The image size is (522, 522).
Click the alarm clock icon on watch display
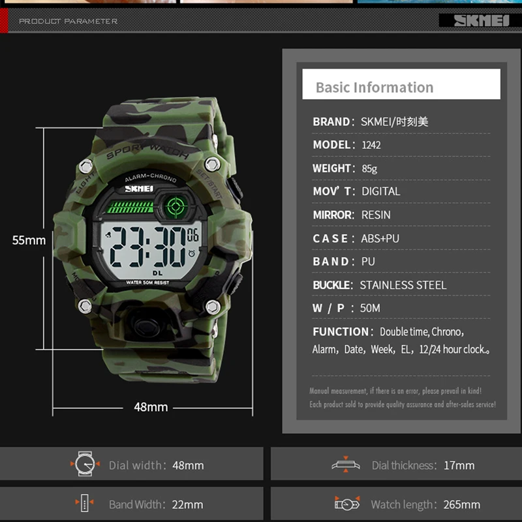(x=192, y=253)
